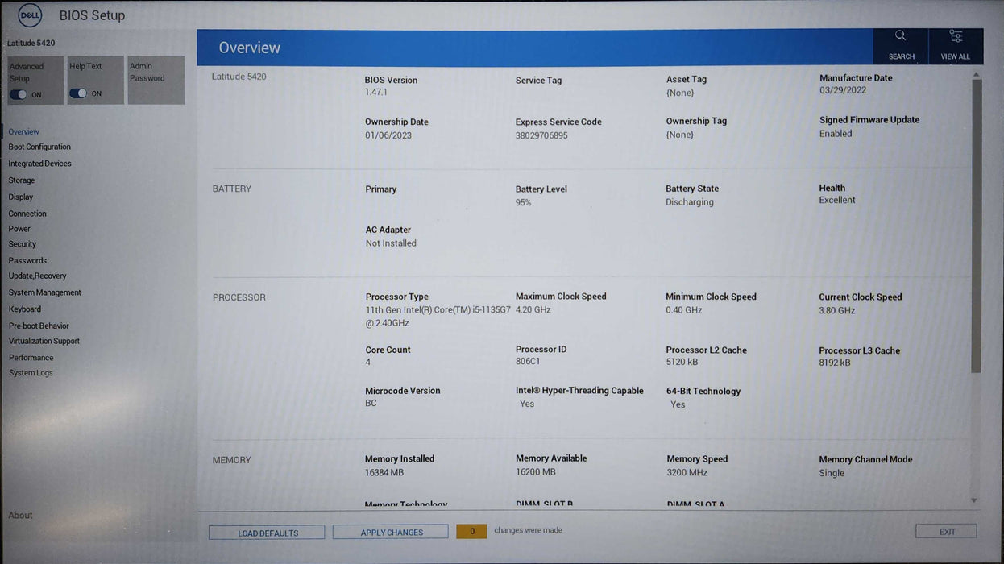Open the BIOS search tool
The width and height of the screenshot is (1004, 564).
pyautogui.click(x=900, y=44)
